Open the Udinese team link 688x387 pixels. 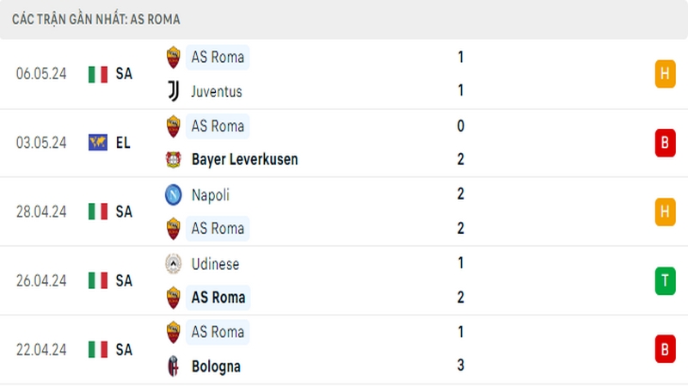215,263
